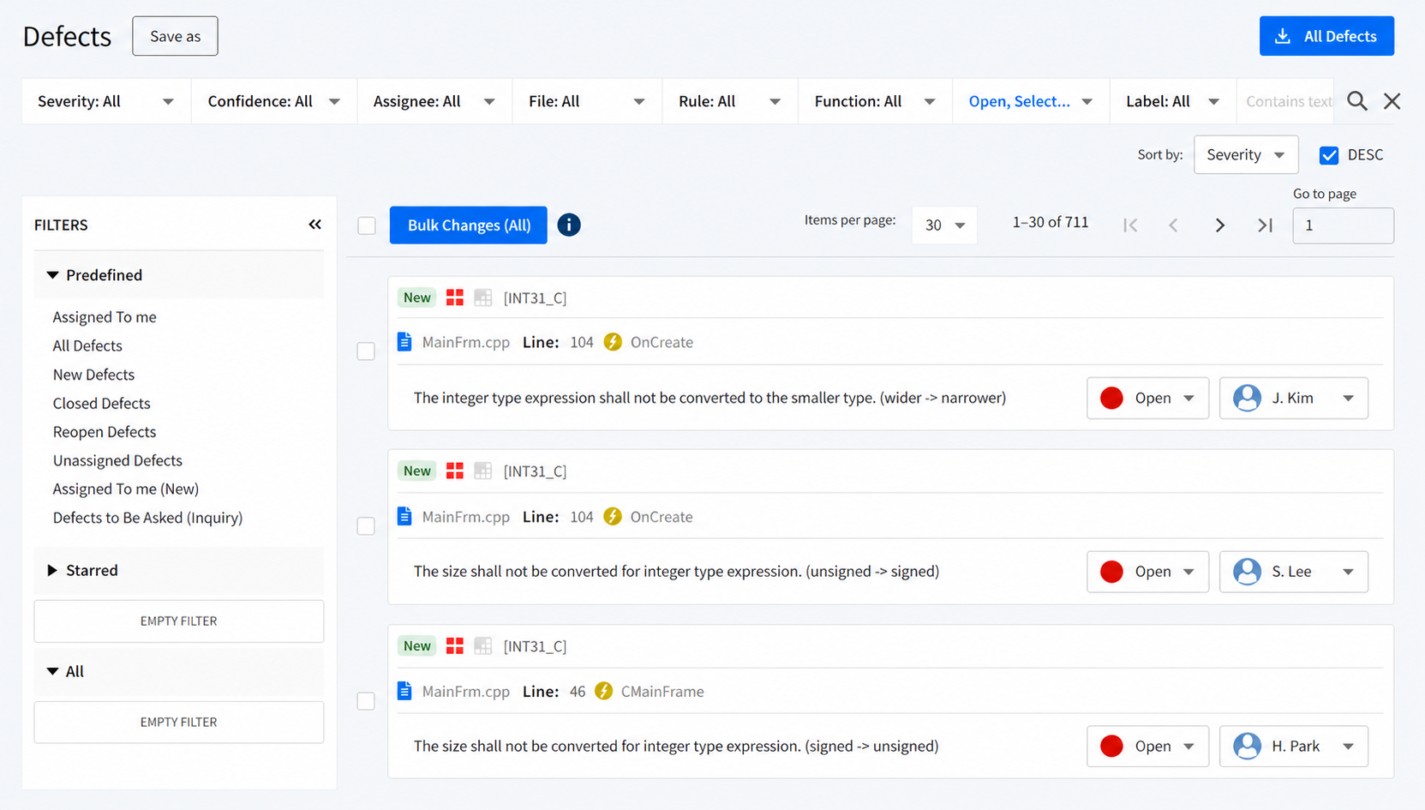
Task: Open the Confidence: All filter dropdown
Action: pos(274,101)
